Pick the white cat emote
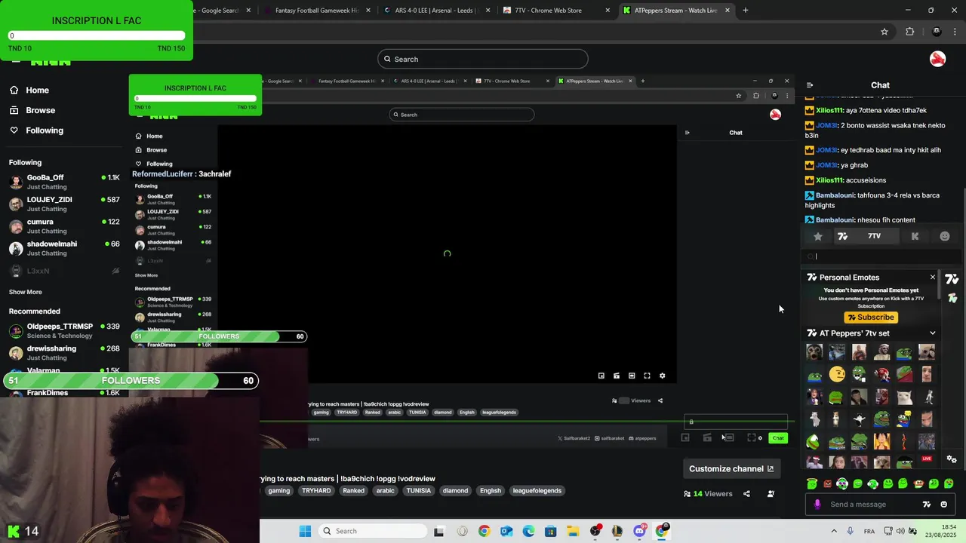 pos(904,396)
